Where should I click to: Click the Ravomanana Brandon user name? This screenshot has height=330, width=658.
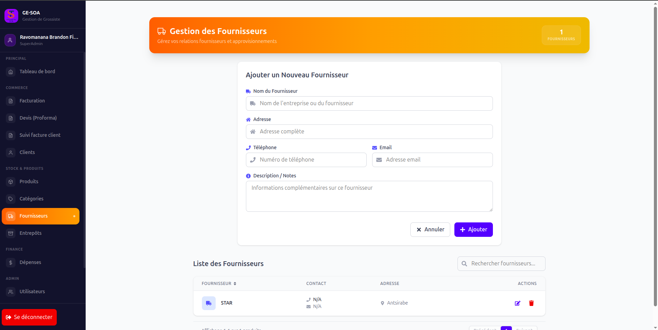[x=49, y=37]
